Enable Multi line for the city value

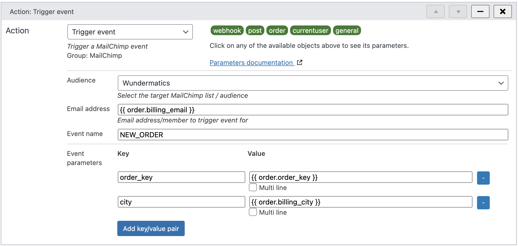coord(253,212)
